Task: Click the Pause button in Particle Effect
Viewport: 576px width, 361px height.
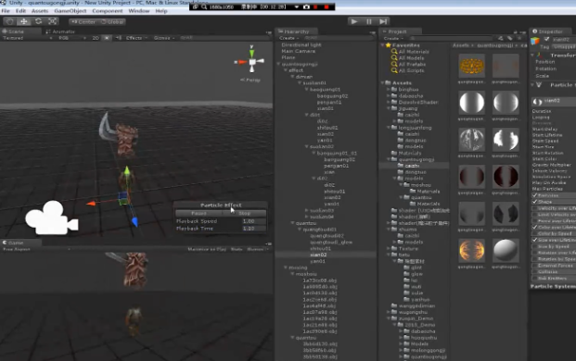Action: point(198,213)
